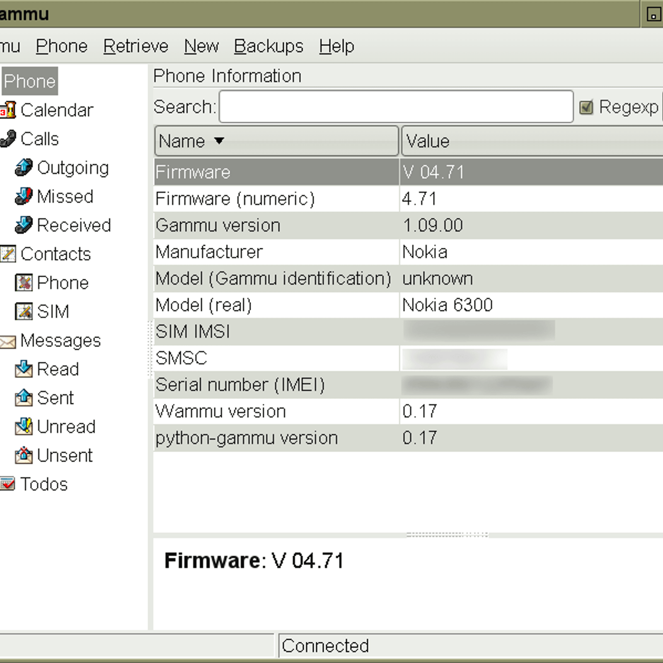
Task: Click the Connected status bar text
Action: (325, 646)
